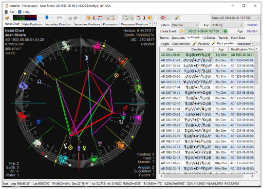Click the red stop icon
263x189 pixels.
pyautogui.click(x=163, y=18)
